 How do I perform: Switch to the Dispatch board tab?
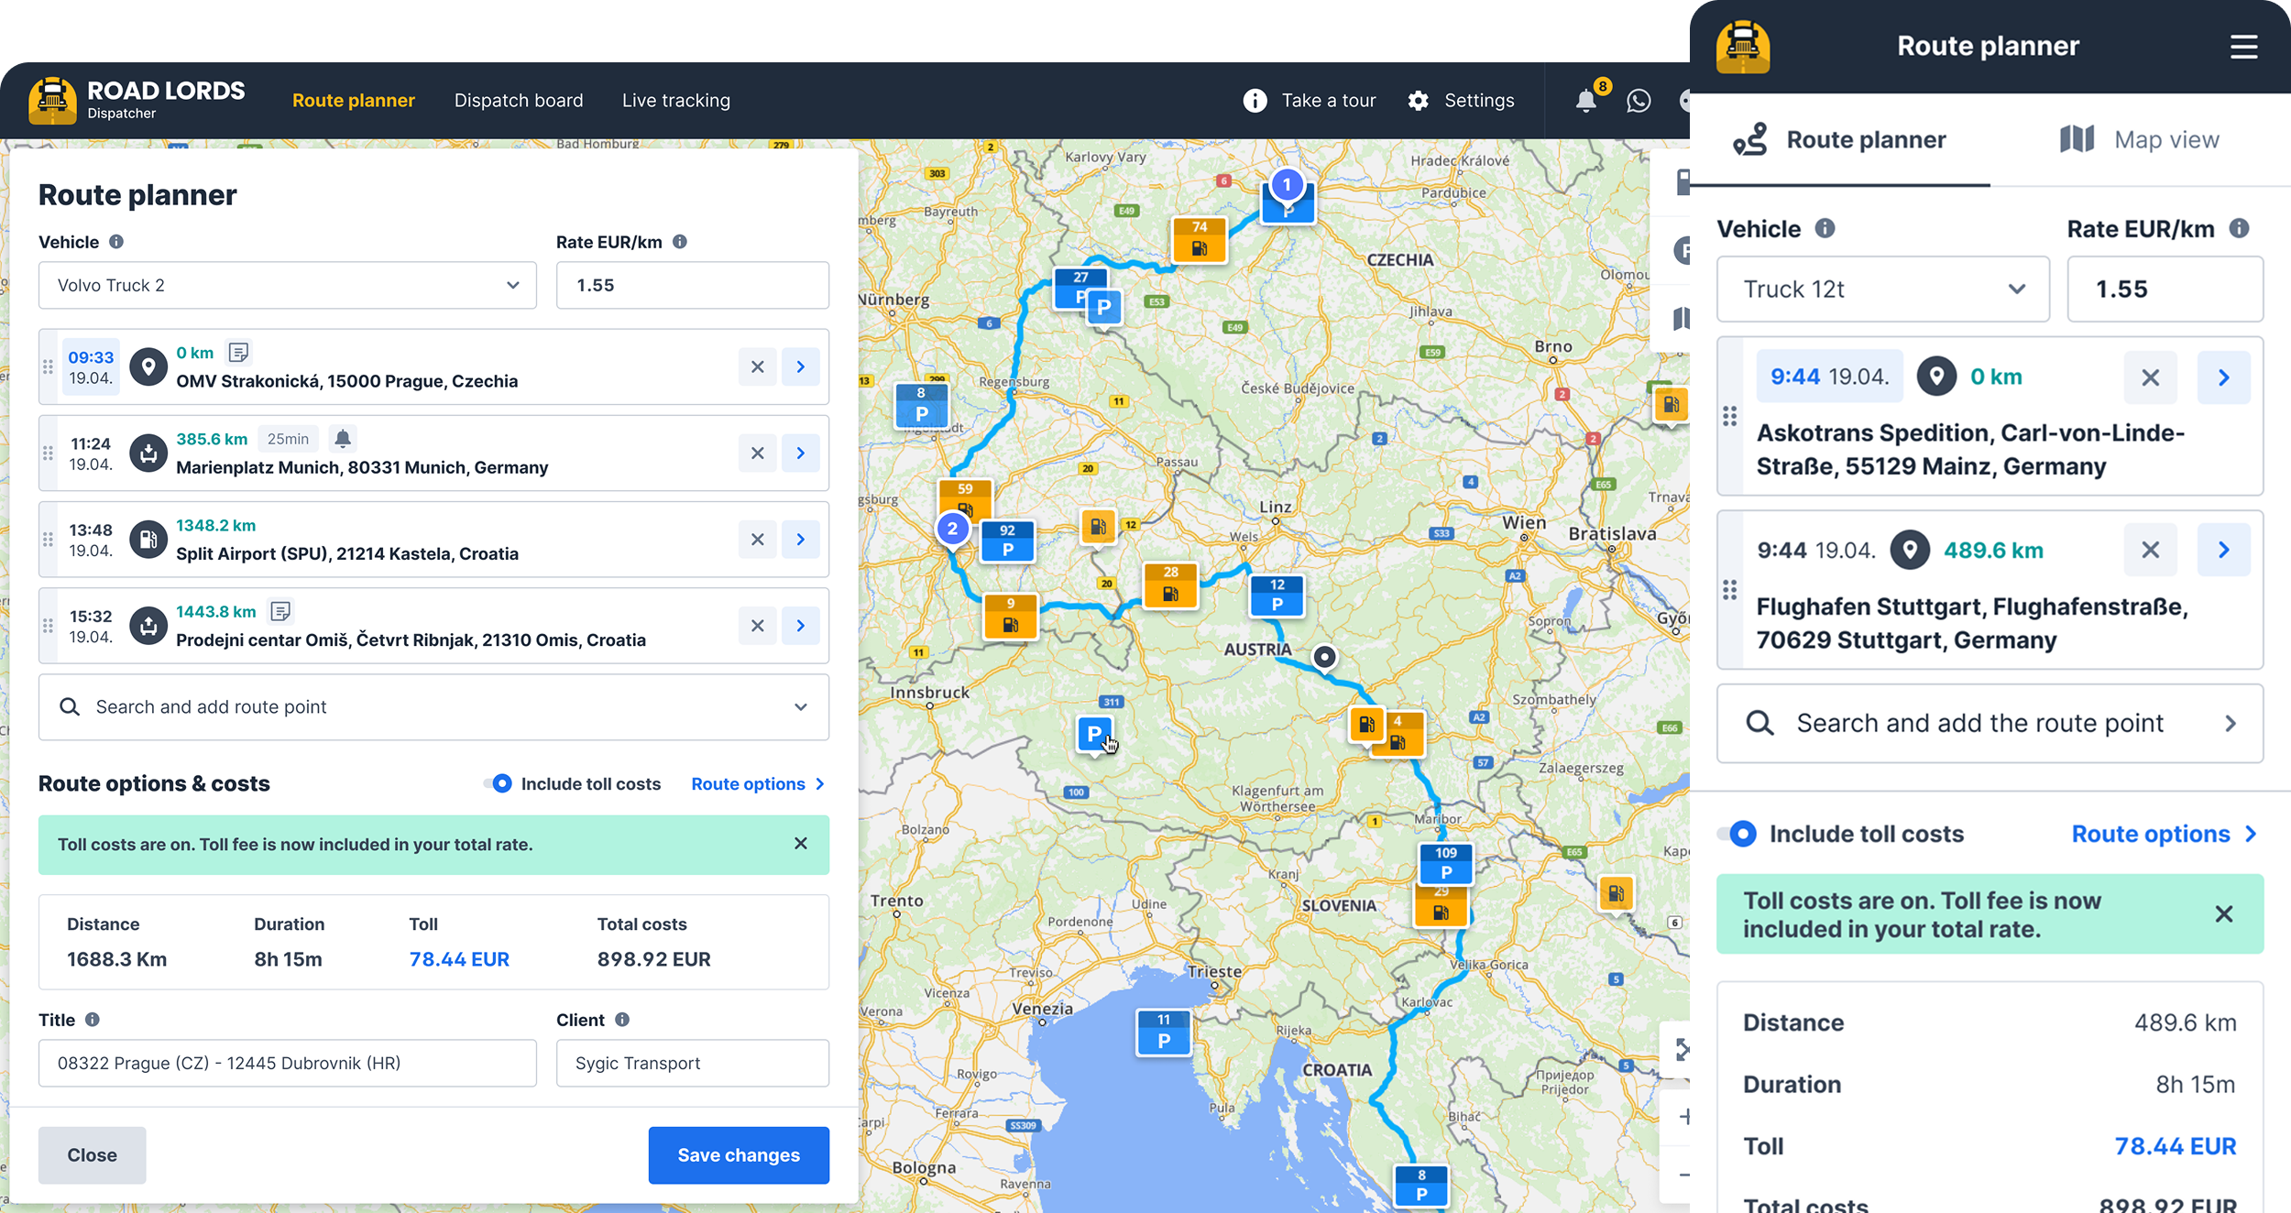pos(519,101)
